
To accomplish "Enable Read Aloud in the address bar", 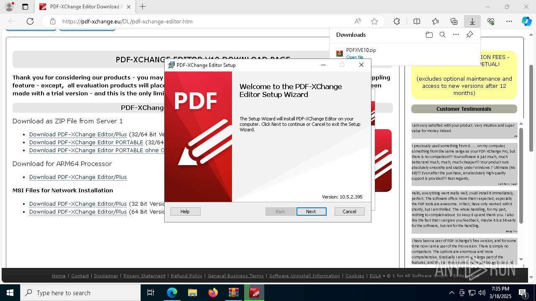I will 358,21.
